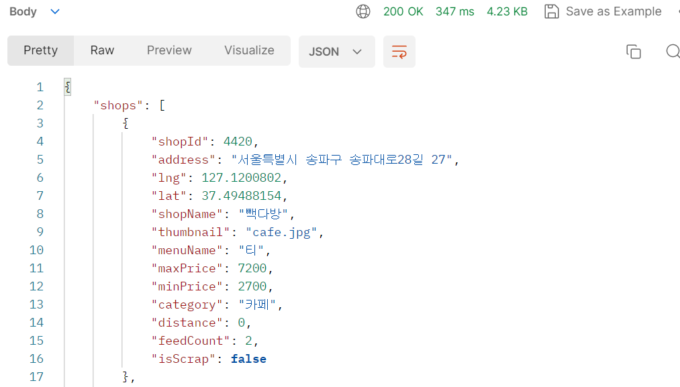The height and width of the screenshot is (387, 680).
Task: Click the network globe icon
Action: [363, 11]
